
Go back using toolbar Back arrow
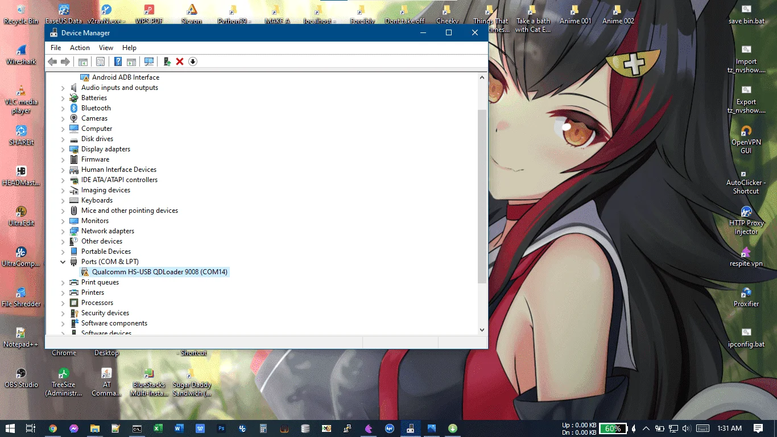tap(52, 61)
